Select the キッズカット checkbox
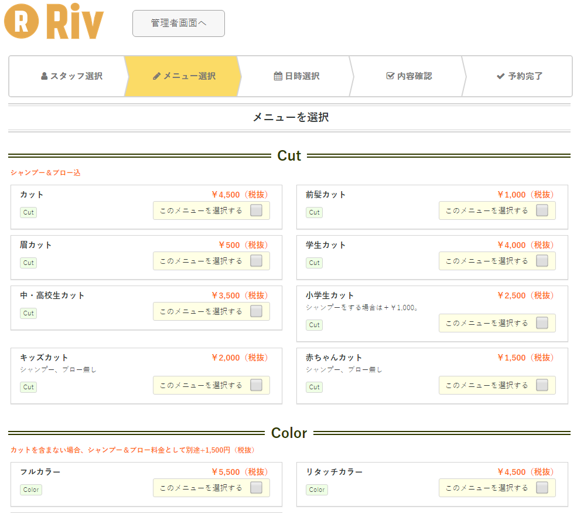The width and height of the screenshot is (577, 513). (256, 385)
